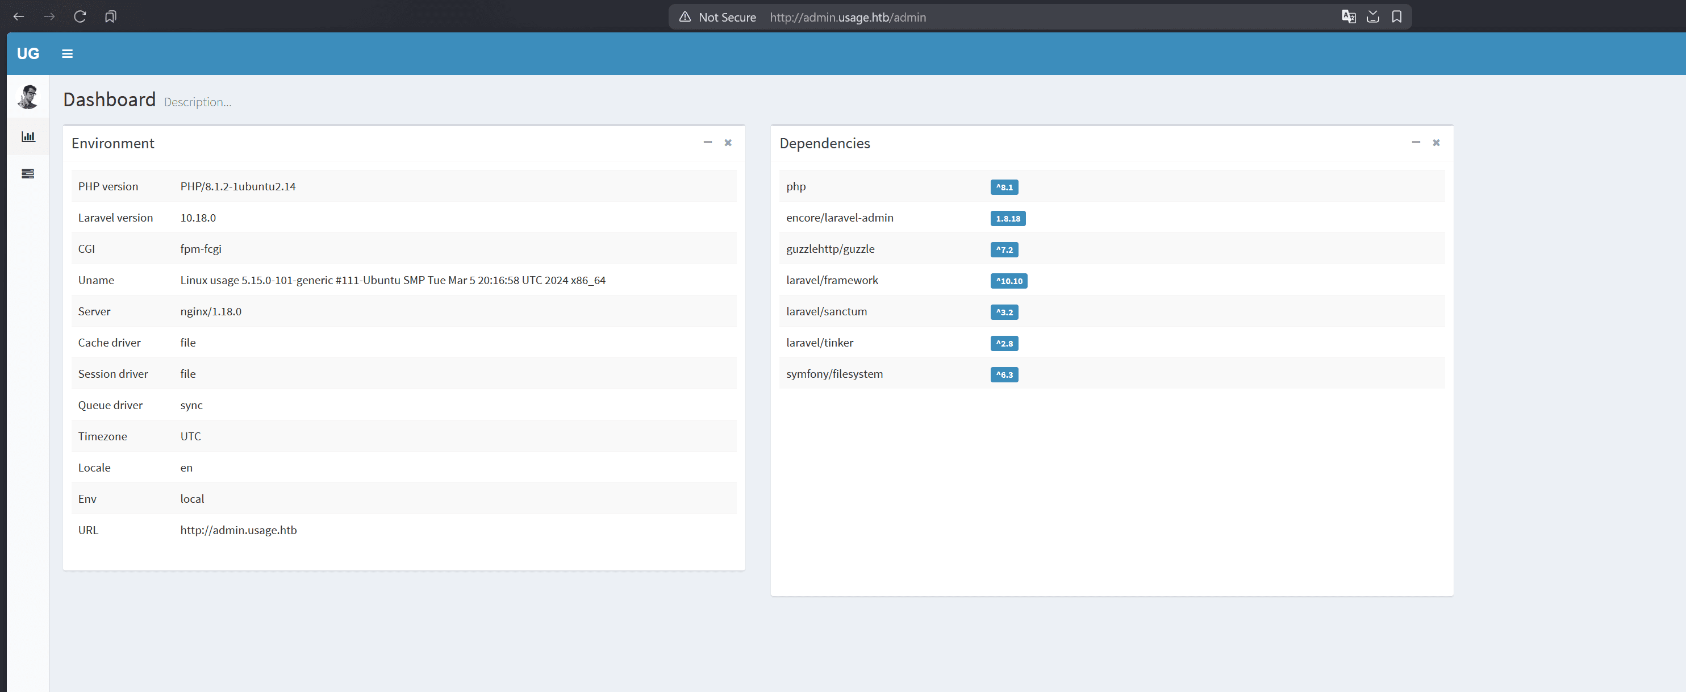
Task: Open the browser back navigation history
Action: (x=18, y=16)
